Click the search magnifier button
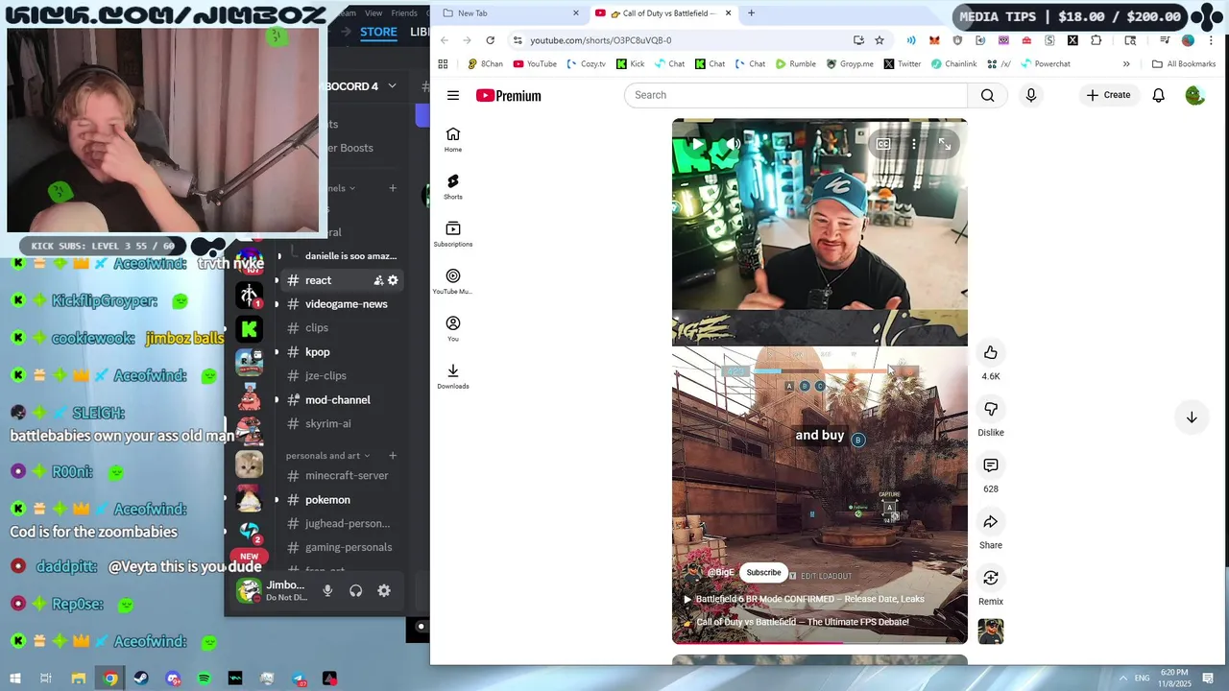Viewport: 1229px width, 691px height. pyautogui.click(x=987, y=95)
